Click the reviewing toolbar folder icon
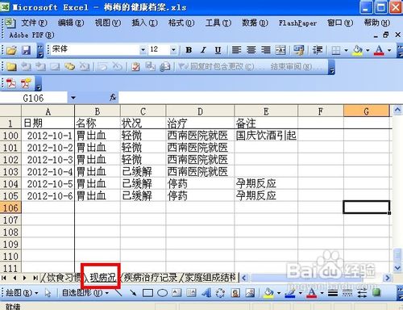 [11, 66]
